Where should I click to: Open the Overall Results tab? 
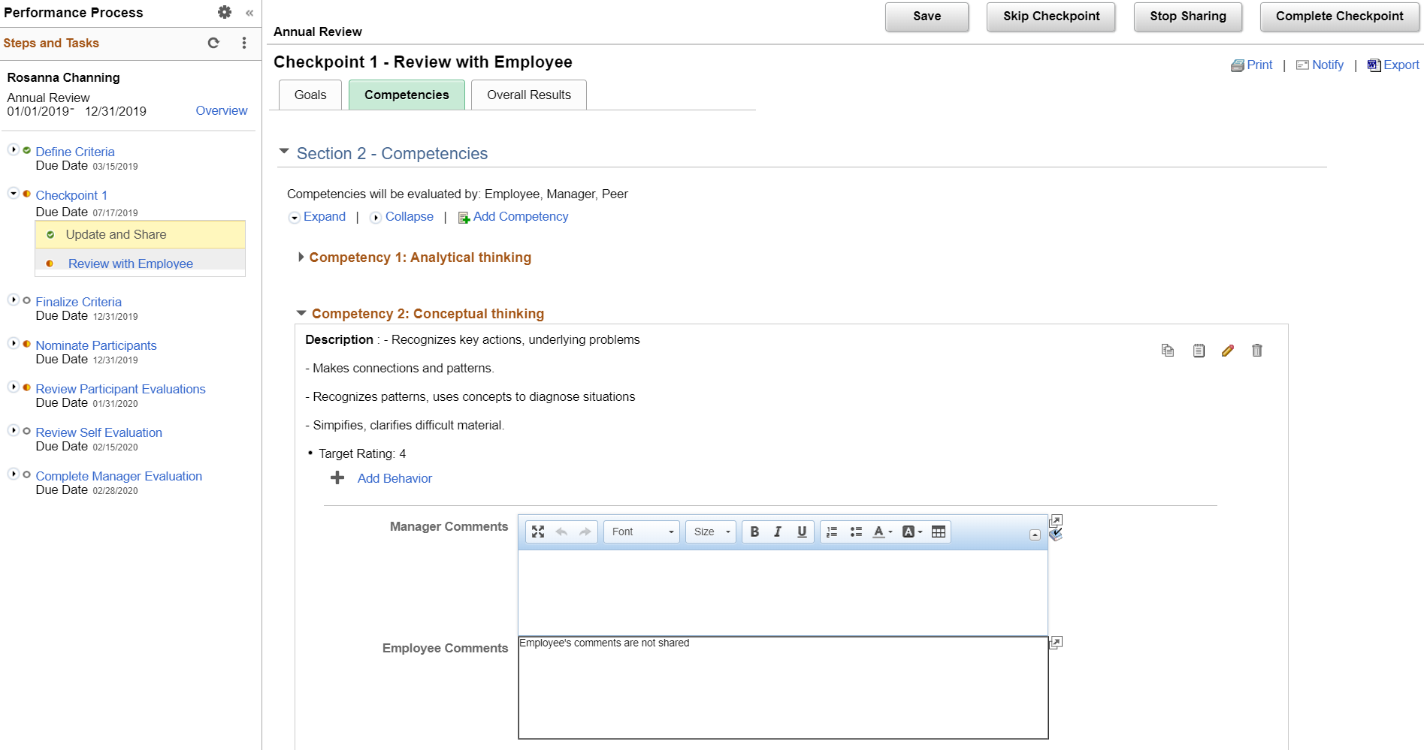[x=529, y=95]
